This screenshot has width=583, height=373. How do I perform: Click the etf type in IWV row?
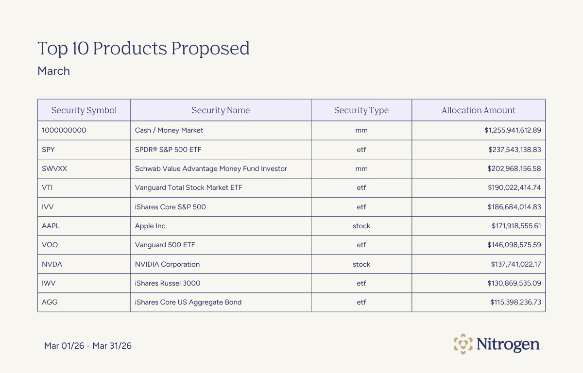coord(361,283)
